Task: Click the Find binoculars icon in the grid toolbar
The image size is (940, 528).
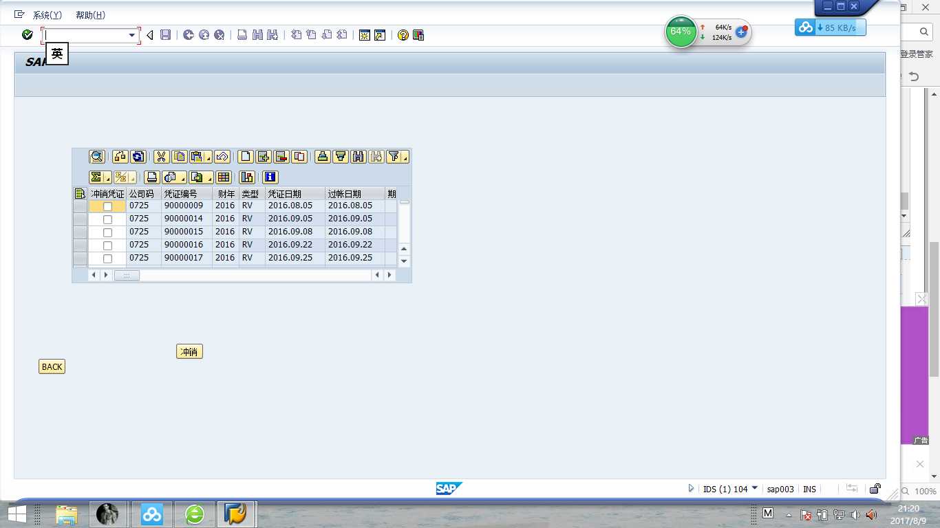Action: click(x=359, y=157)
